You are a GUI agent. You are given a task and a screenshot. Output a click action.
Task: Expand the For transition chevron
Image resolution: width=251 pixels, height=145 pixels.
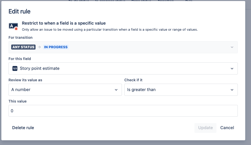click(232, 47)
